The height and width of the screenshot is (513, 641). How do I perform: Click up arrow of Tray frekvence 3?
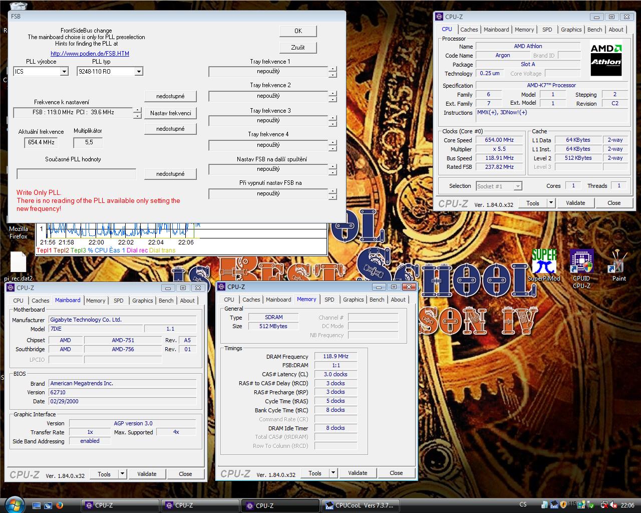(x=333, y=118)
